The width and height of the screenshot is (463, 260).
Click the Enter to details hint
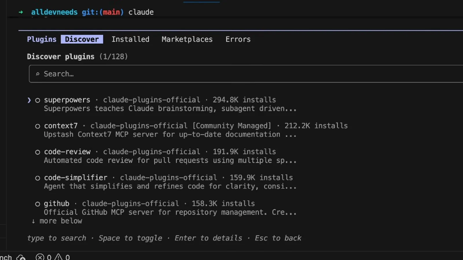[x=208, y=238]
